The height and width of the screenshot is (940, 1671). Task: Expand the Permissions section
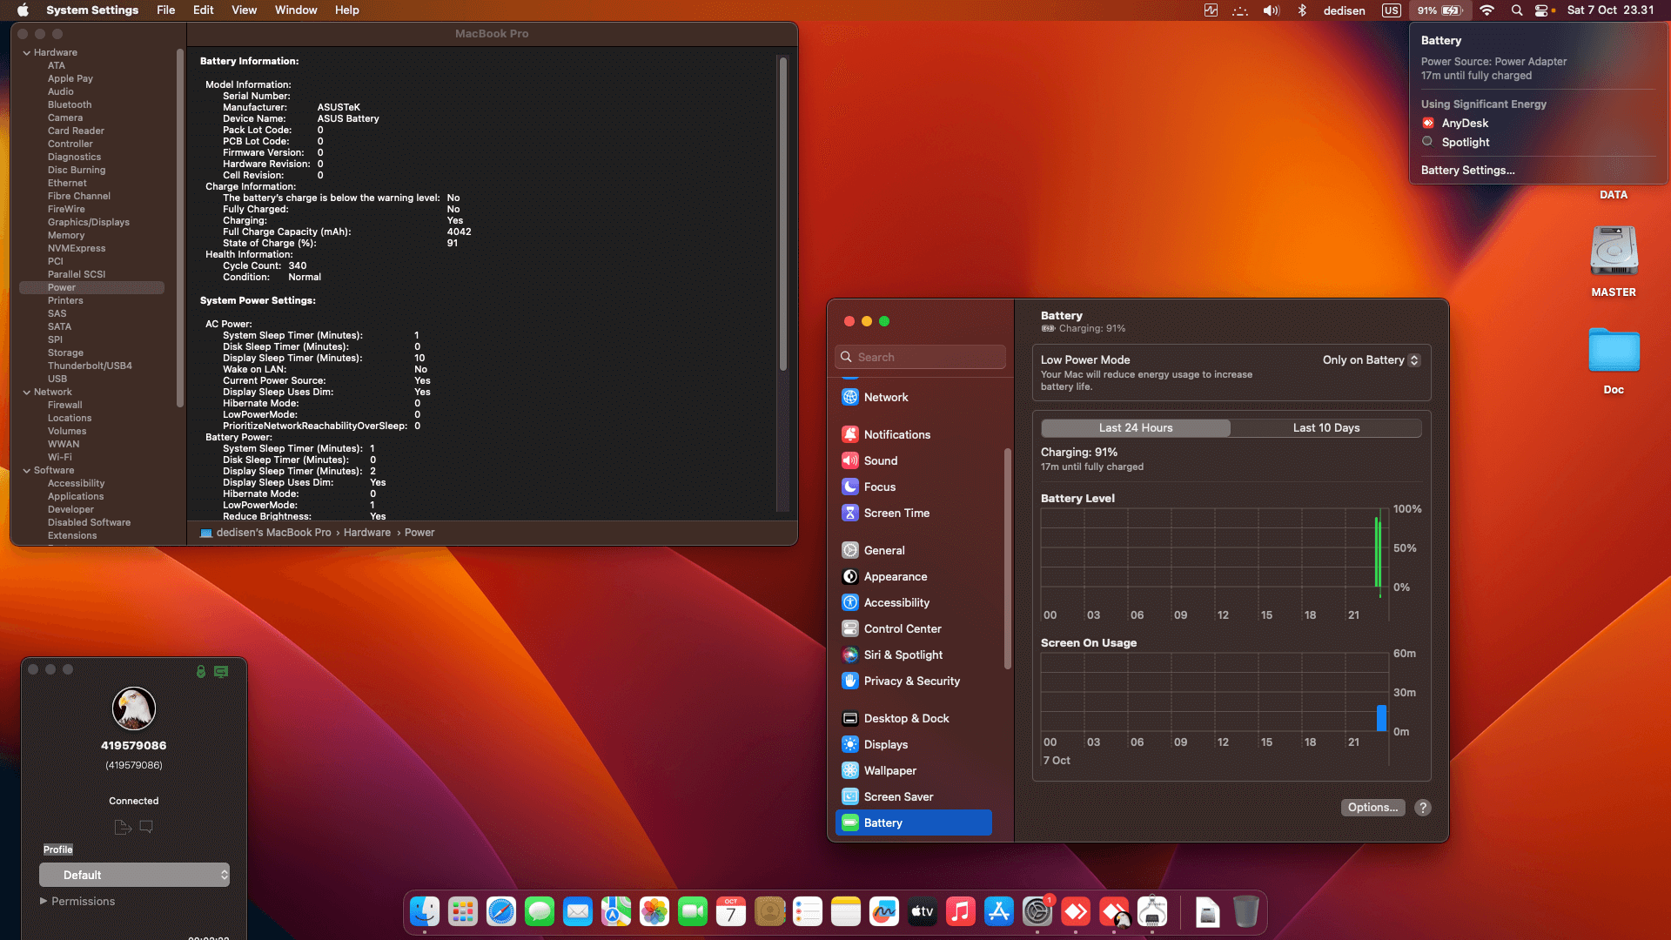pos(44,901)
